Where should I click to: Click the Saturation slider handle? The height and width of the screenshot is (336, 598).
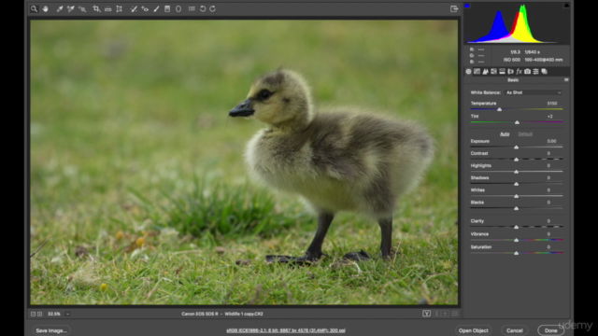pyautogui.click(x=516, y=253)
